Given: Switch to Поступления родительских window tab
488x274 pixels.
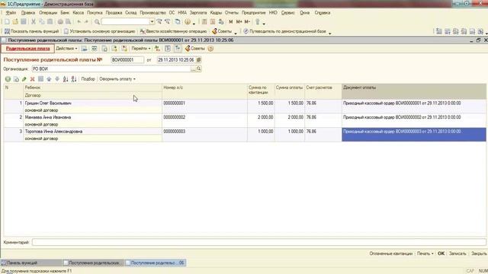Looking at the screenshot, I should (x=93, y=263).
